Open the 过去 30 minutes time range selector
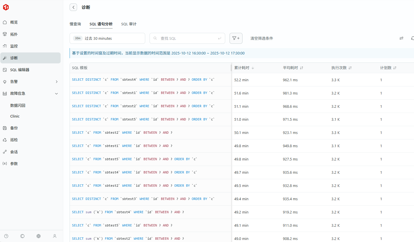Image resolution: width=414 pixels, height=242 pixels. coord(107,38)
